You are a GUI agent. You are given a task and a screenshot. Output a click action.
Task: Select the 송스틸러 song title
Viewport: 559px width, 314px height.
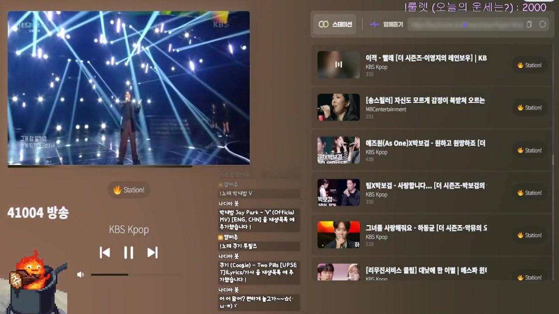[x=425, y=100]
